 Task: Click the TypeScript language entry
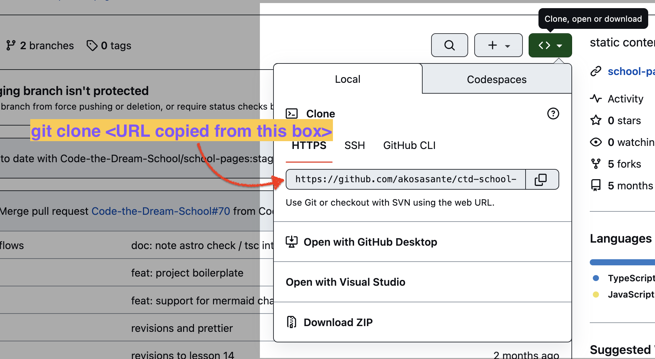pos(631,278)
